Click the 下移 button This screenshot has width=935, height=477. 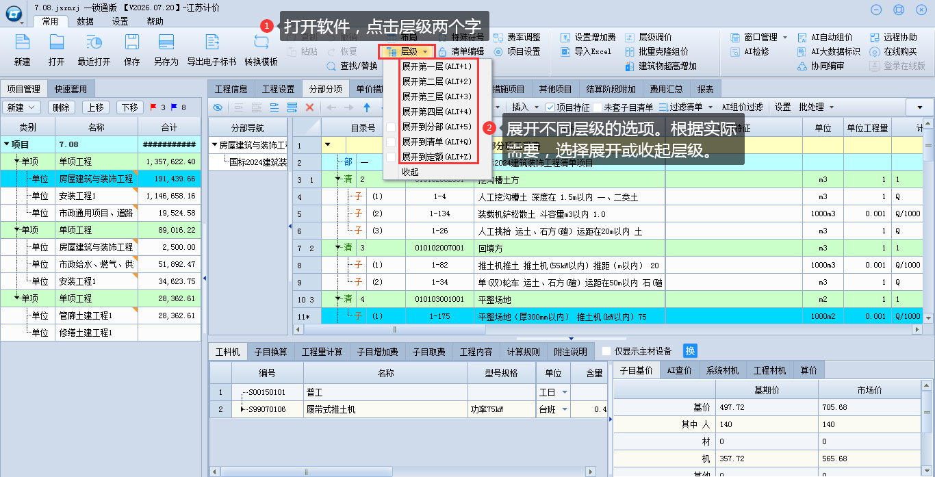pos(130,107)
